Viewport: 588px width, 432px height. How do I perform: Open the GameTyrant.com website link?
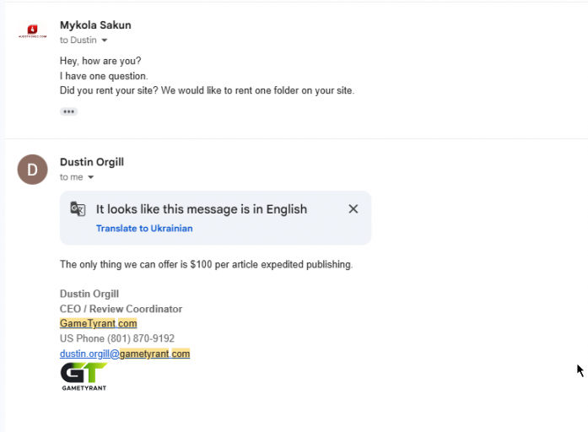coord(98,323)
